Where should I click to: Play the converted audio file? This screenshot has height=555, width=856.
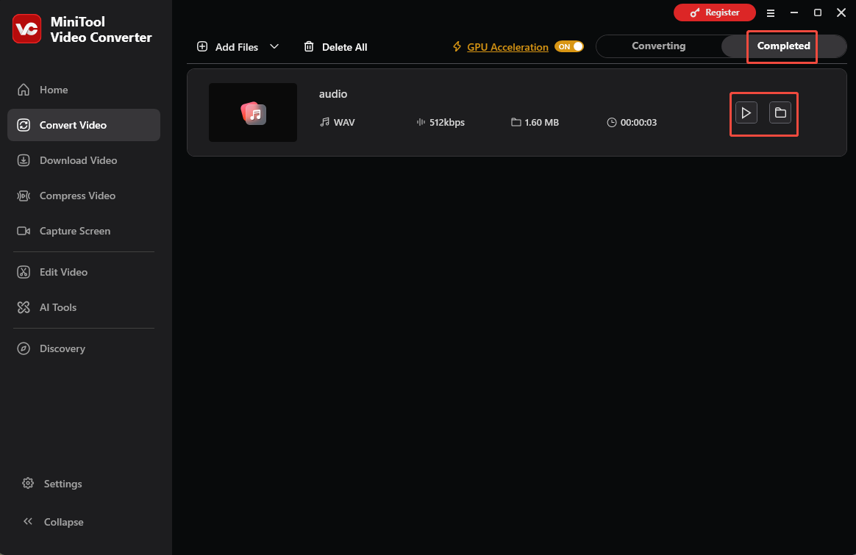[x=746, y=113]
